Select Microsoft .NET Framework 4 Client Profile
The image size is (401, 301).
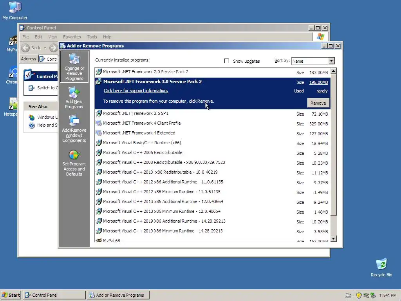pos(212,123)
